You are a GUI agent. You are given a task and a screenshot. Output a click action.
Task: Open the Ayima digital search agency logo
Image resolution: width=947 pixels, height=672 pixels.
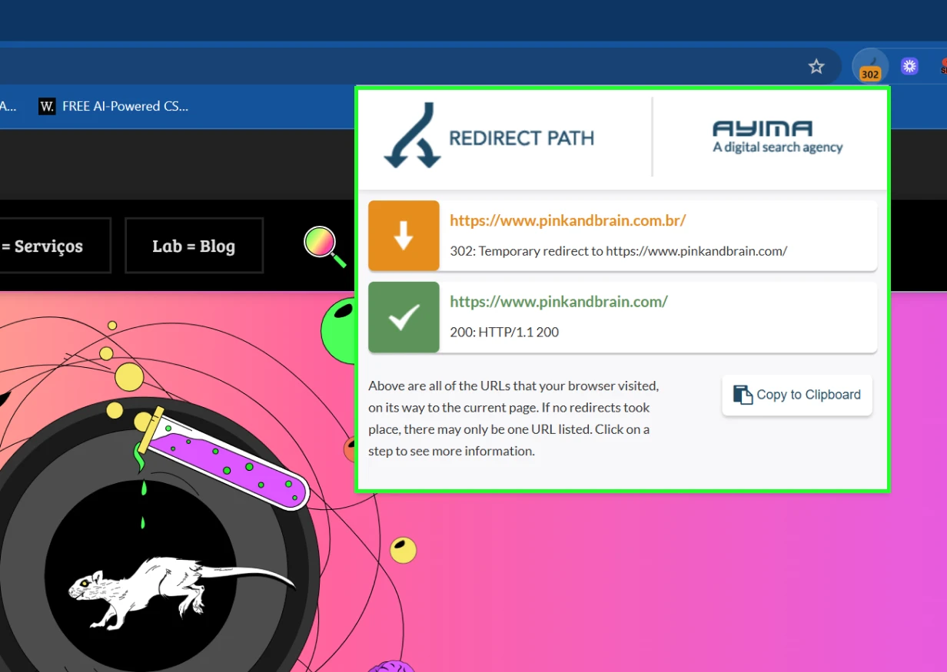click(777, 137)
